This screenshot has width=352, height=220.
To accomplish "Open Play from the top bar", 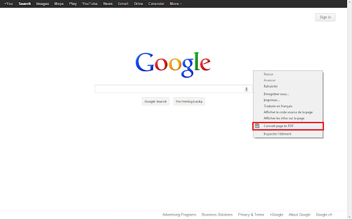I will pos(73,4).
